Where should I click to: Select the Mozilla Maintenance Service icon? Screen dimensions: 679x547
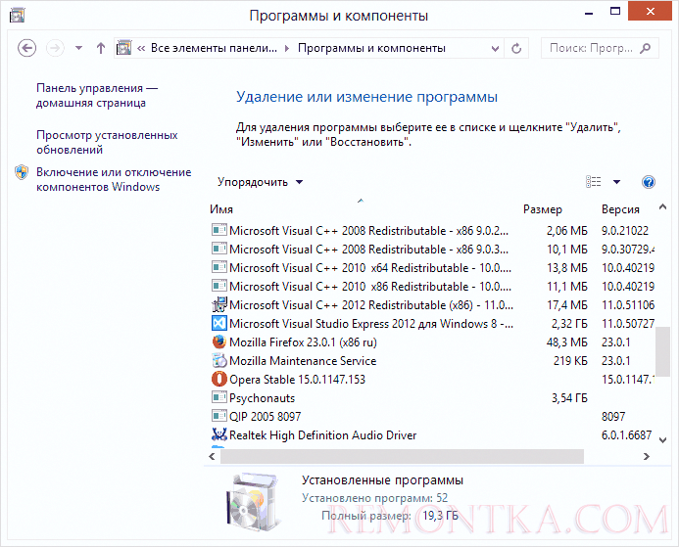[219, 360]
